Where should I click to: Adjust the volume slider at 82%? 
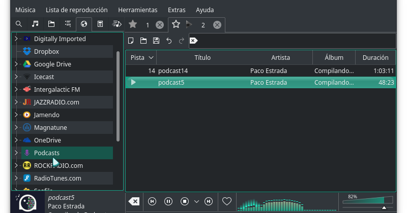tap(367, 200)
